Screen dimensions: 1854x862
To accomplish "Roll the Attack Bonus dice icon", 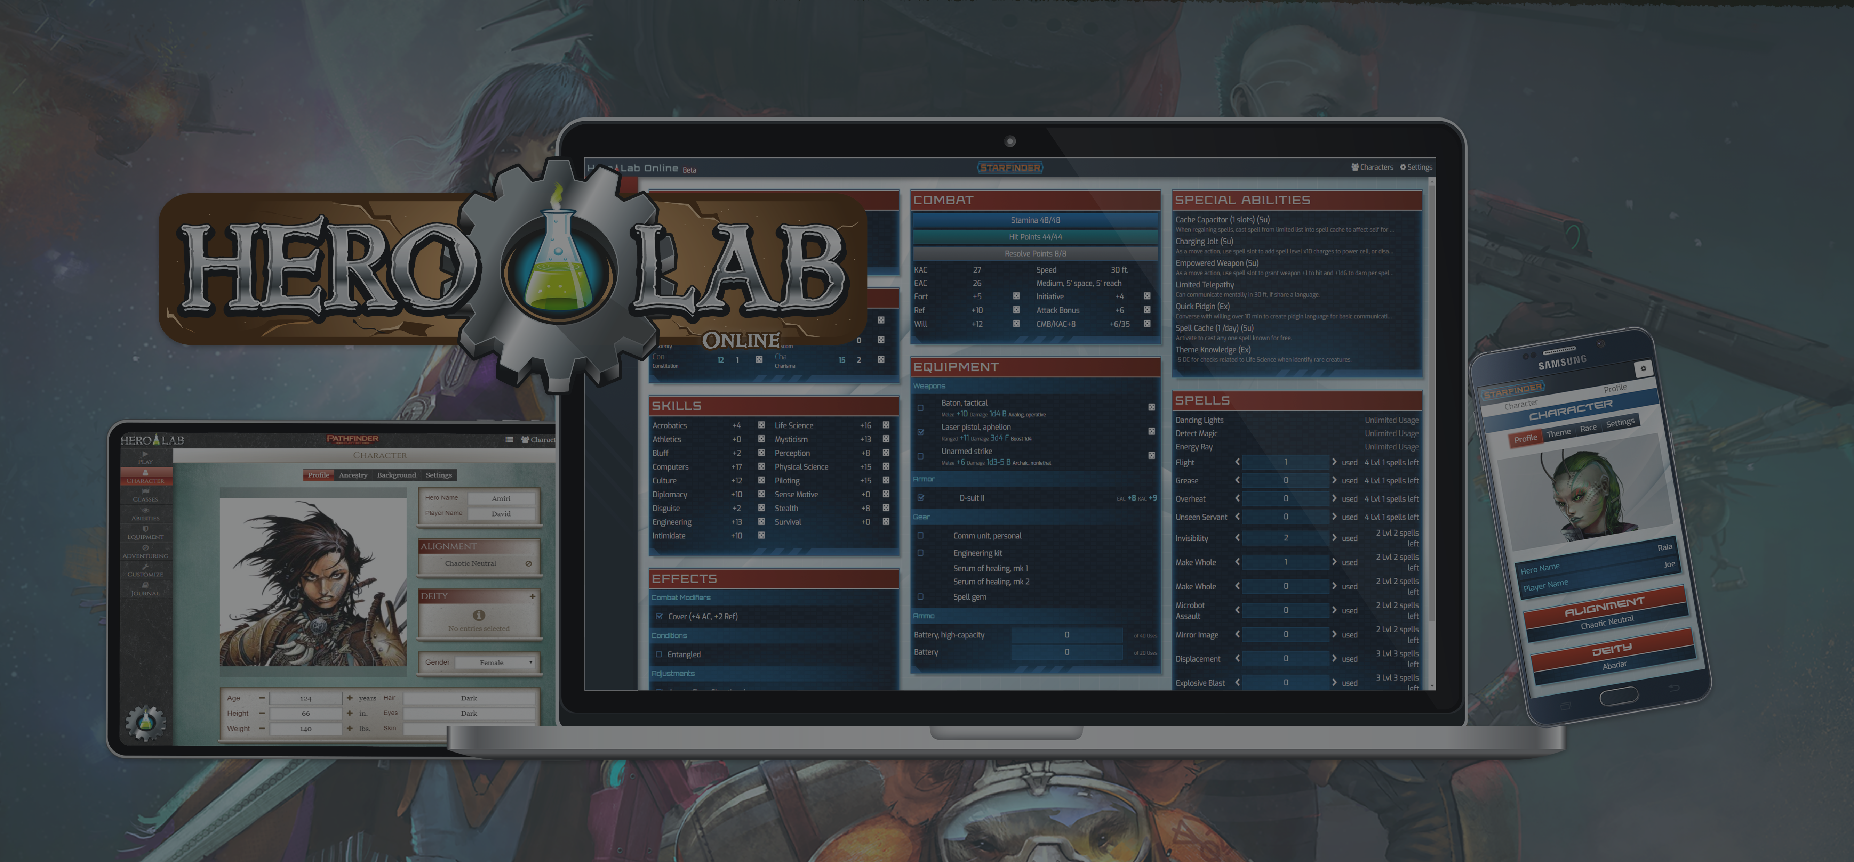I will pos(1147,310).
